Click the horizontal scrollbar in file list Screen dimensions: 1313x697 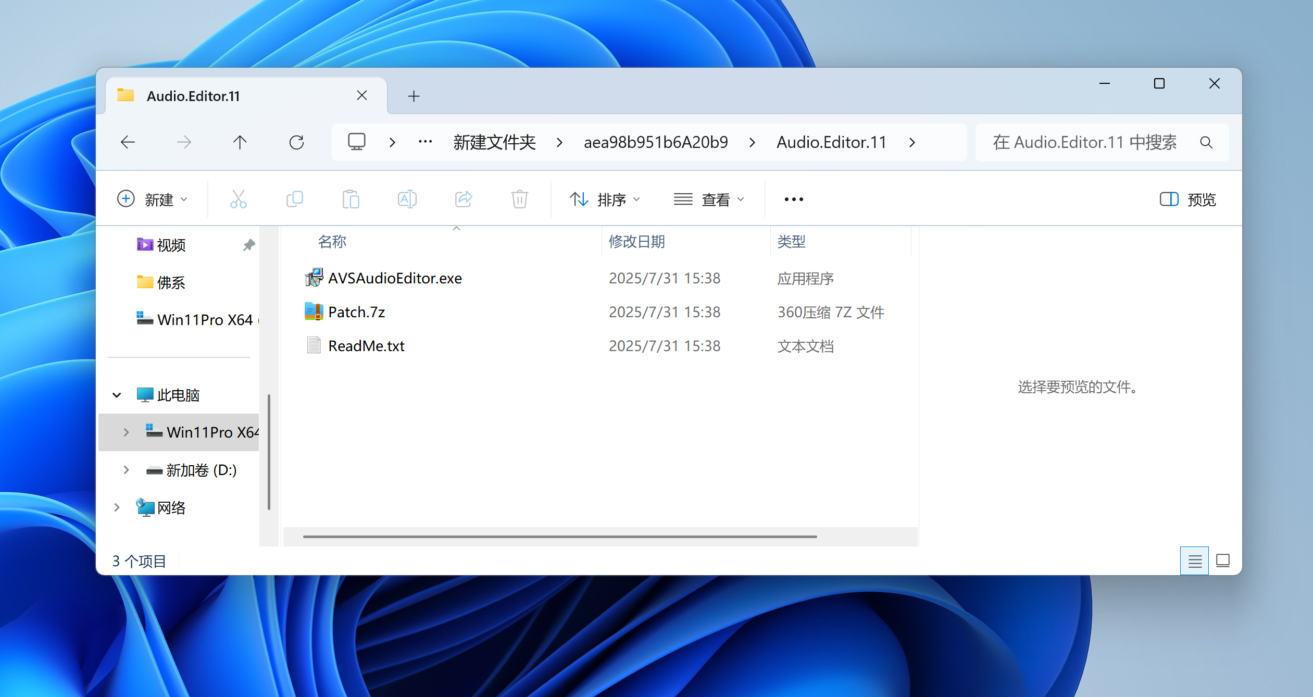click(x=559, y=537)
